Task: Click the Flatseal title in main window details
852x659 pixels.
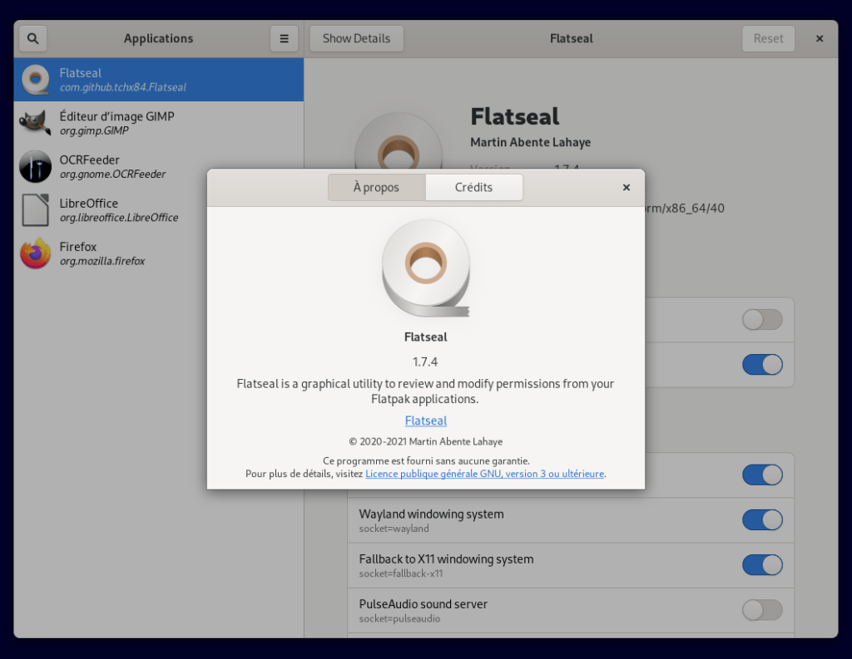Action: click(x=514, y=116)
